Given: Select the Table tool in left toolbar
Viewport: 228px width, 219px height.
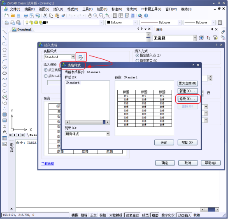Looking at the screenshot, I should (5, 138).
